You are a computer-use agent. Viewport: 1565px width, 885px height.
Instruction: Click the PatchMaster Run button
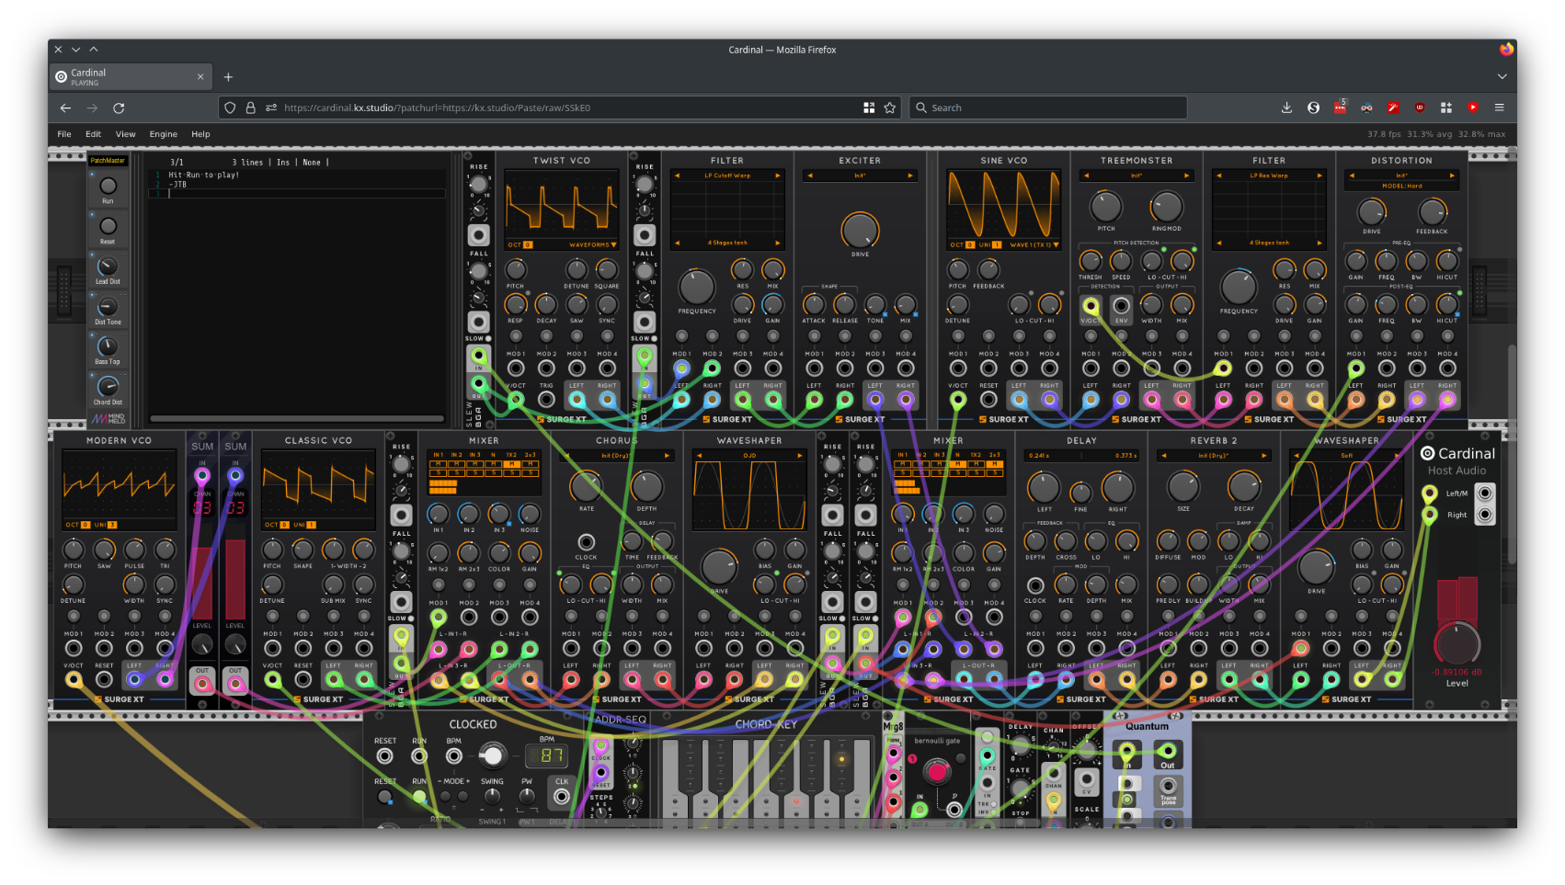[108, 186]
